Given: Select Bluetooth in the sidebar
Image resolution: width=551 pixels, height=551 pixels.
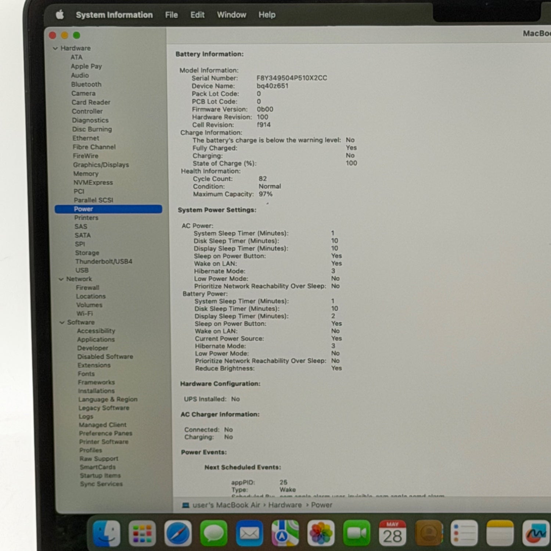Looking at the screenshot, I should click(86, 84).
